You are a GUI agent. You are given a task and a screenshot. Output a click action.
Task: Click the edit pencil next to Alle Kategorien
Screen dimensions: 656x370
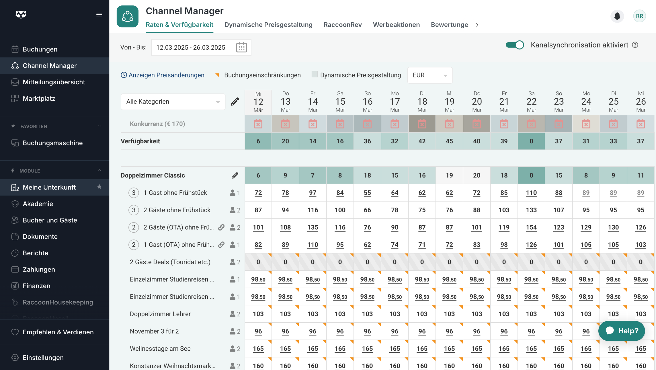tap(235, 102)
